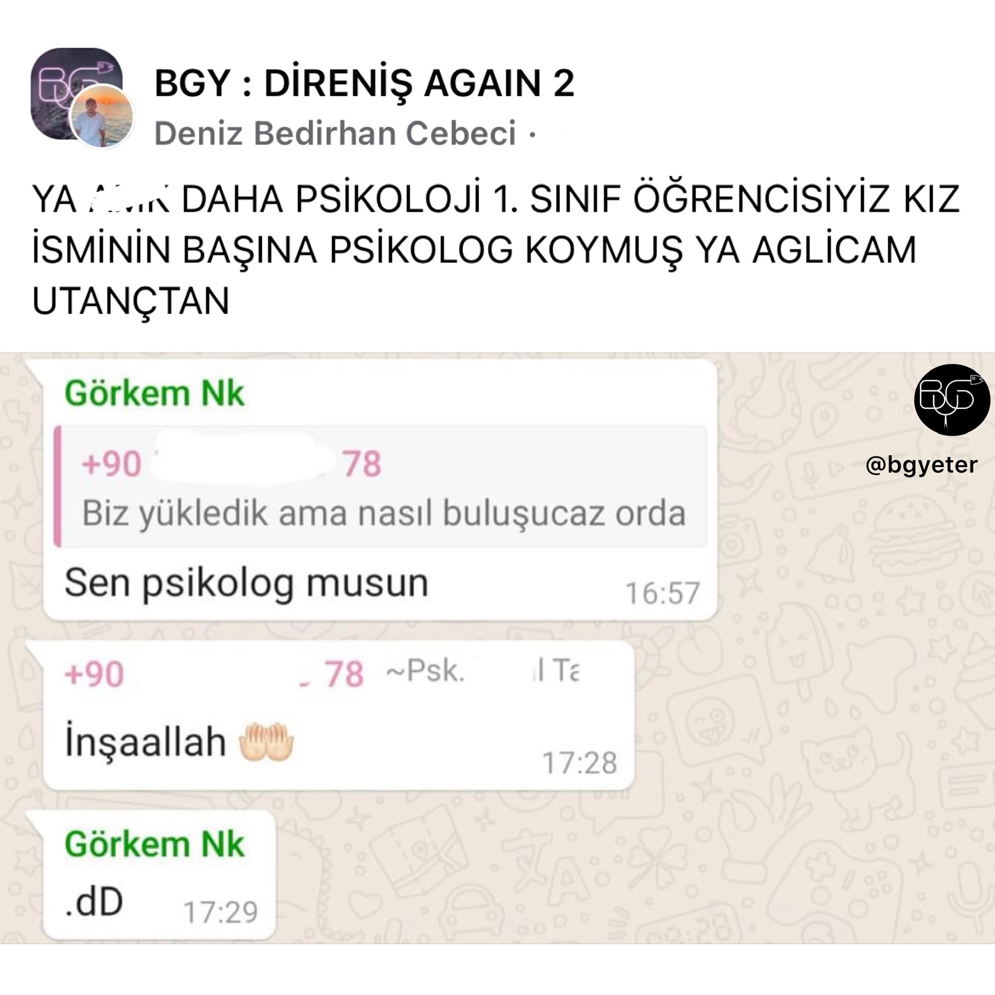Click the @bgyeter handle
Viewport: 995px width, 995px height.
921,465
